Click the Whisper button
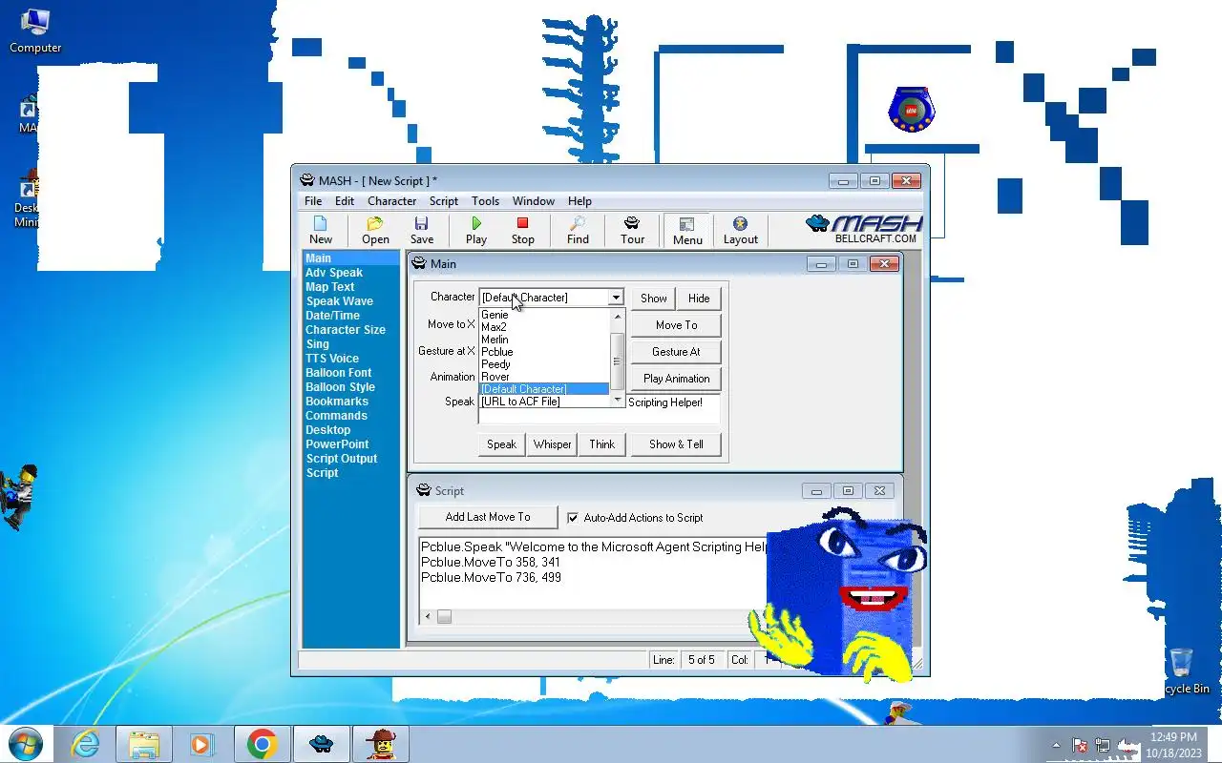The image size is (1222, 763). 552,444
